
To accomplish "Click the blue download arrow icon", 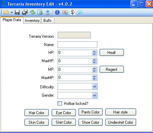I will pos(48,12).
